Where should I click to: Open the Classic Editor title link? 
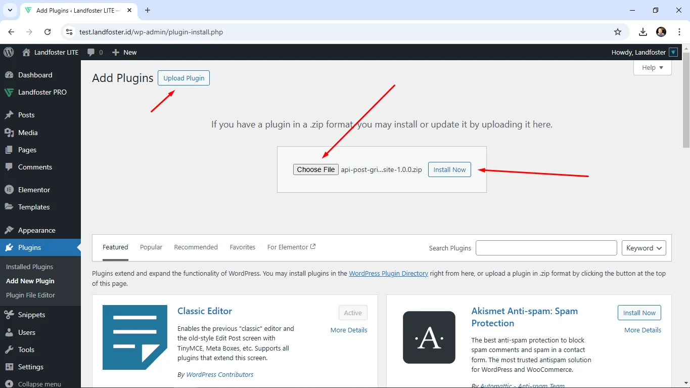point(205,311)
